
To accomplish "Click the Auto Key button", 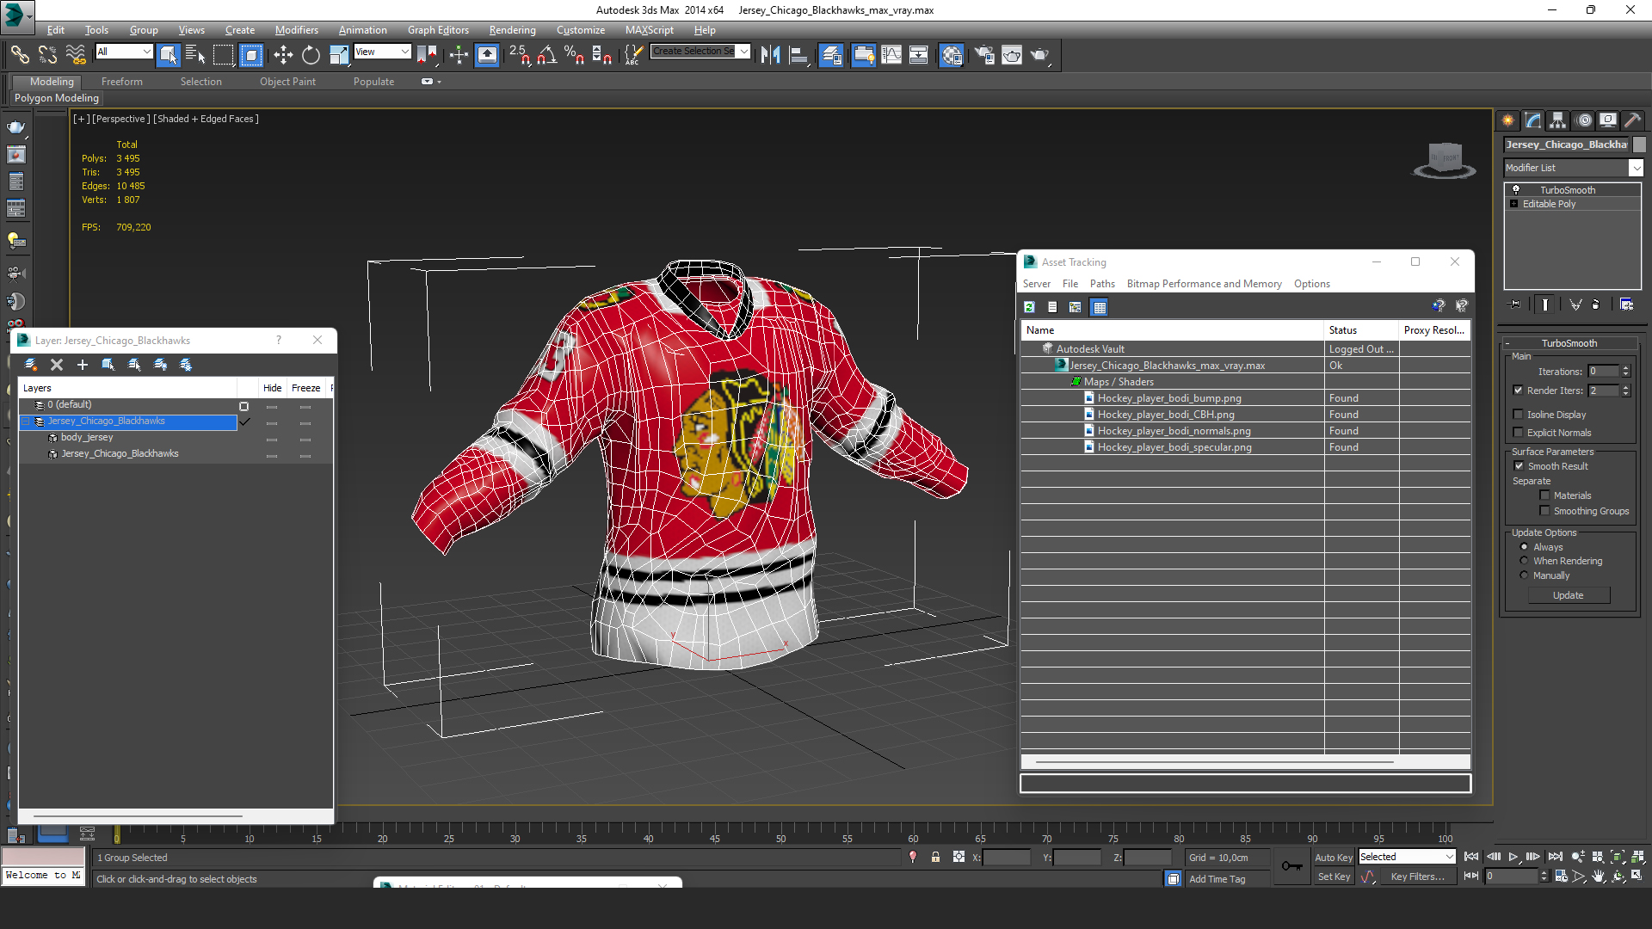I will (1334, 857).
